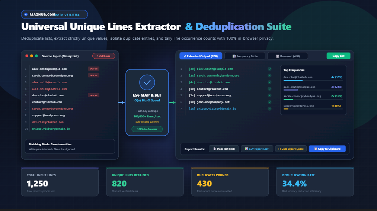Click the green dot in Source Input header
The height and width of the screenshot is (211, 377).
(x=36, y=56)
